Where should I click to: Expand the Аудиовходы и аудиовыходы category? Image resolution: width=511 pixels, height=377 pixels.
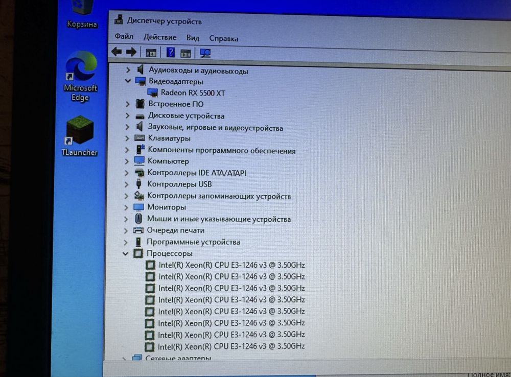(128, 70)
